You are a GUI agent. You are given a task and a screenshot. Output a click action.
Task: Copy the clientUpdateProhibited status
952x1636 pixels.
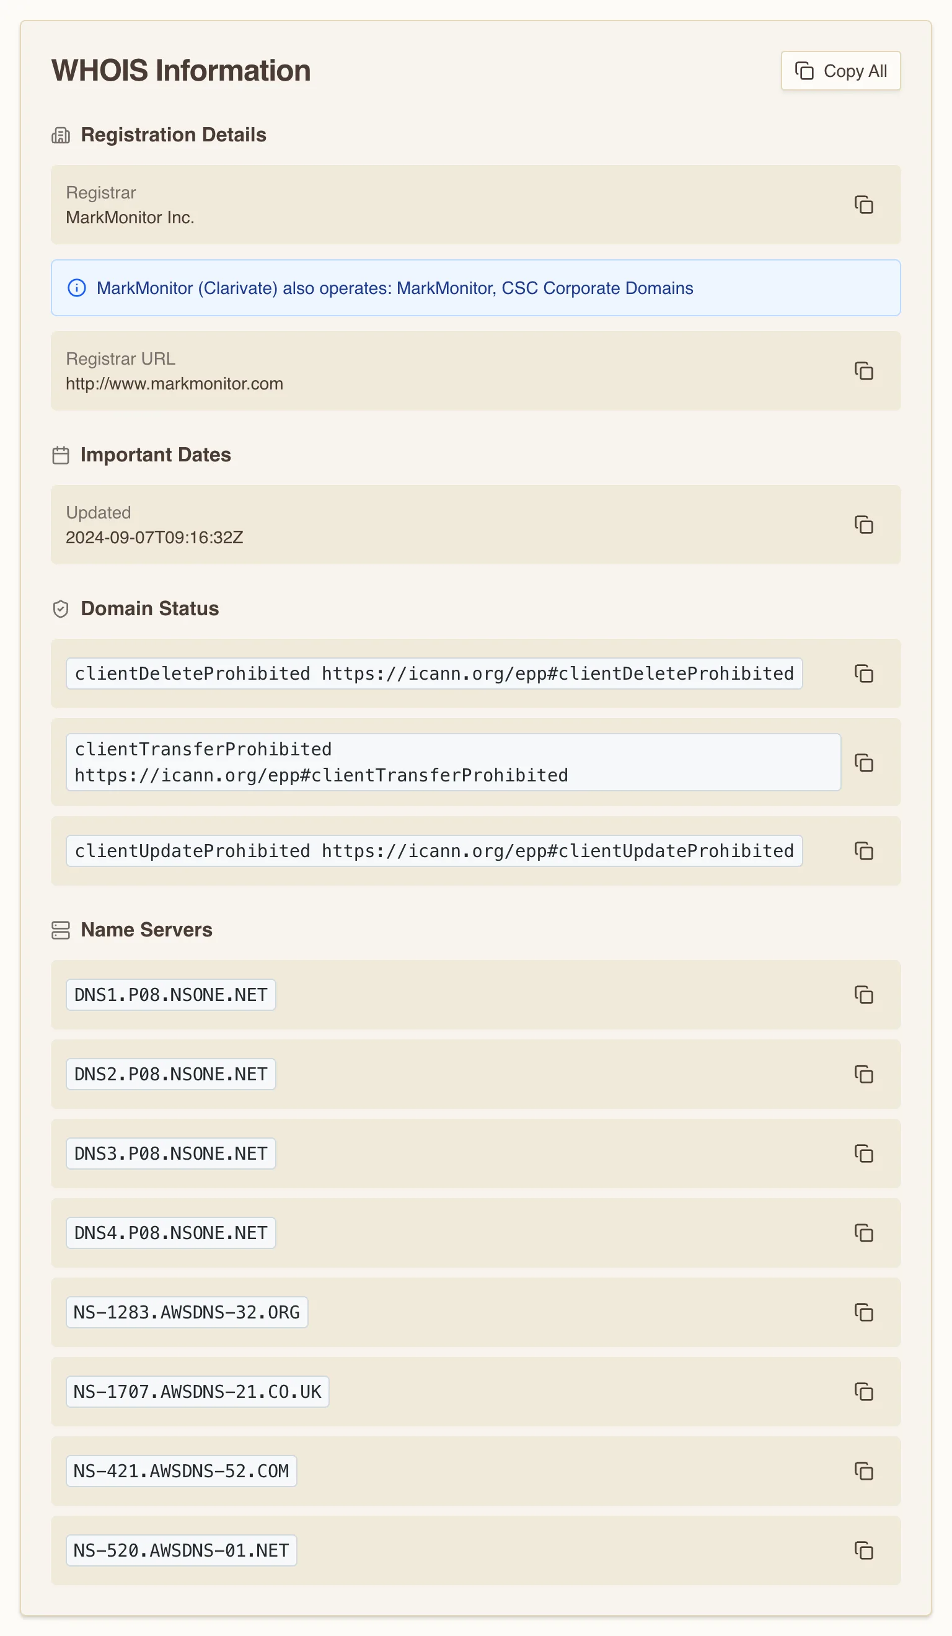point(863,850)
